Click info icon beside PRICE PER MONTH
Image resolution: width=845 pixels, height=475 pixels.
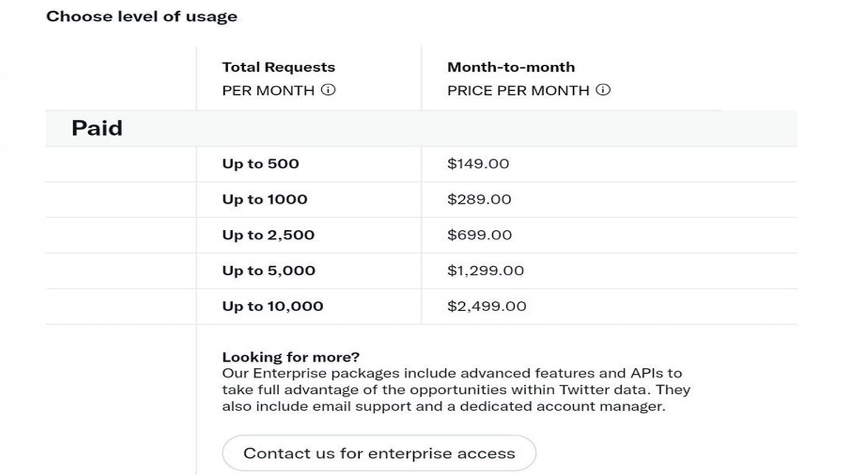603,90
